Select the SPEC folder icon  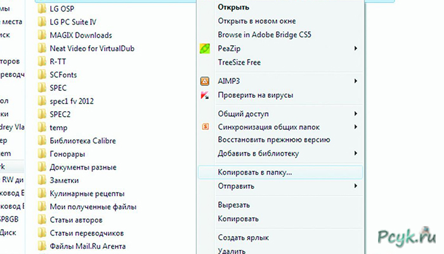click(x=42, y=88)
